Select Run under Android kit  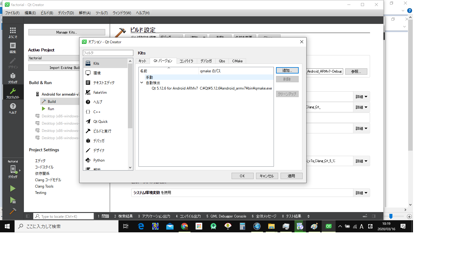point(51,109)
